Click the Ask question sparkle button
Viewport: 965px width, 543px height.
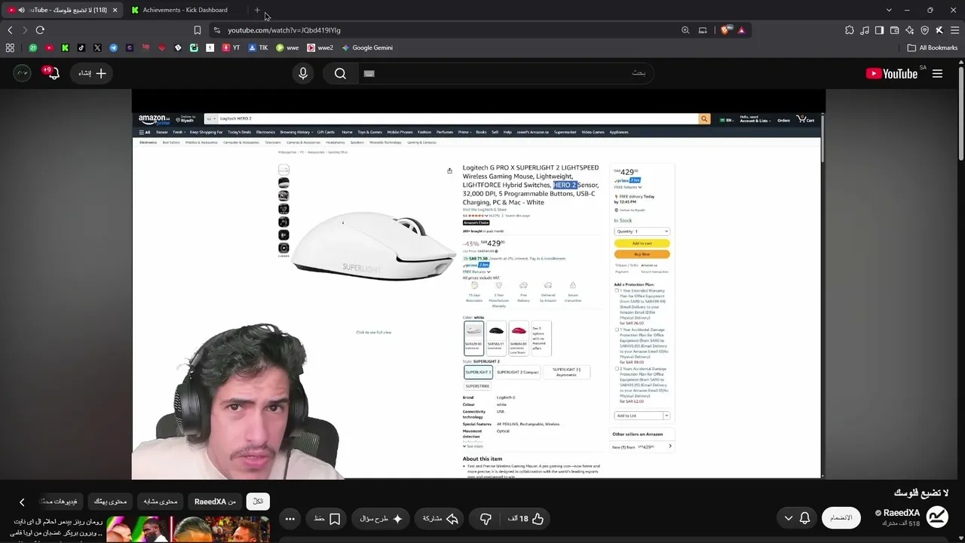point(381,519)
